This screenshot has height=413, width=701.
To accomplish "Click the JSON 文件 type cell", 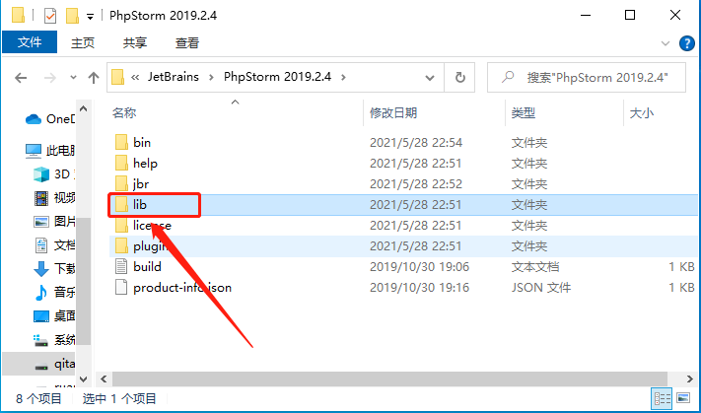I will [541, 288].
